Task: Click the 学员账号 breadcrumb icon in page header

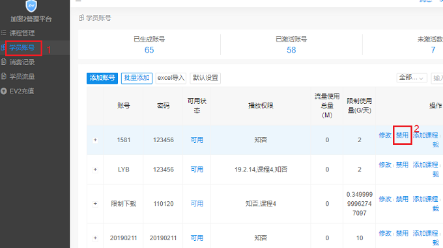Action: click(81, 18)
